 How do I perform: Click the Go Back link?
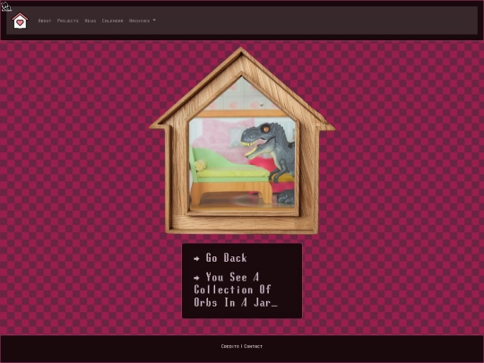pyautogui.click(x=220, y=258)
